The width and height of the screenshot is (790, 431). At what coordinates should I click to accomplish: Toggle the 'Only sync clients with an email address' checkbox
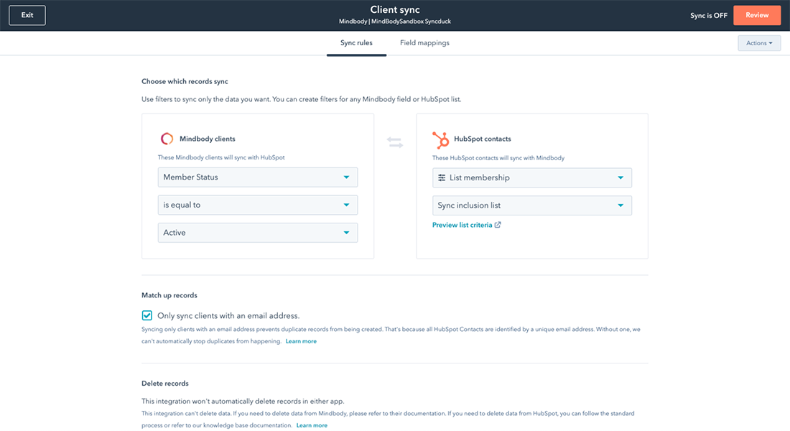147,315
